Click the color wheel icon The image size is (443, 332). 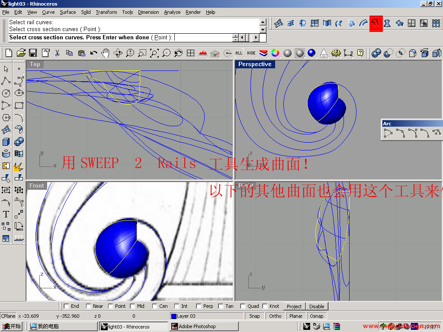pos(275,53)
